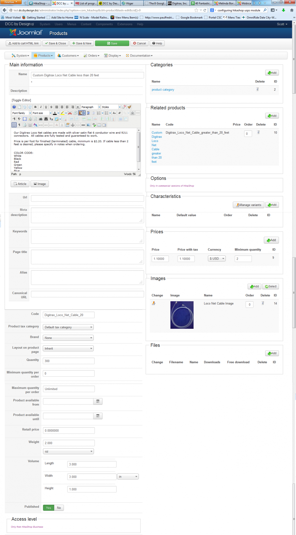Open the calendar for Product available until
This screenshot has width=296, height=535.
pos(98,416)
